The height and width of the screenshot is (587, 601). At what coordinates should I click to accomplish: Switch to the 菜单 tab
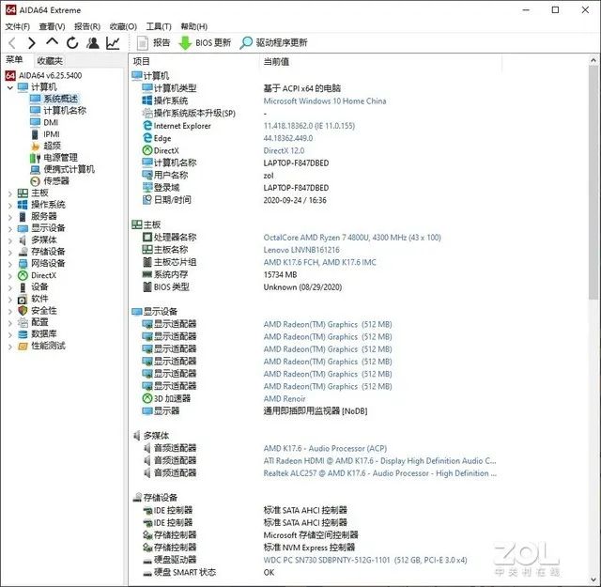click(x=15, y=60)
